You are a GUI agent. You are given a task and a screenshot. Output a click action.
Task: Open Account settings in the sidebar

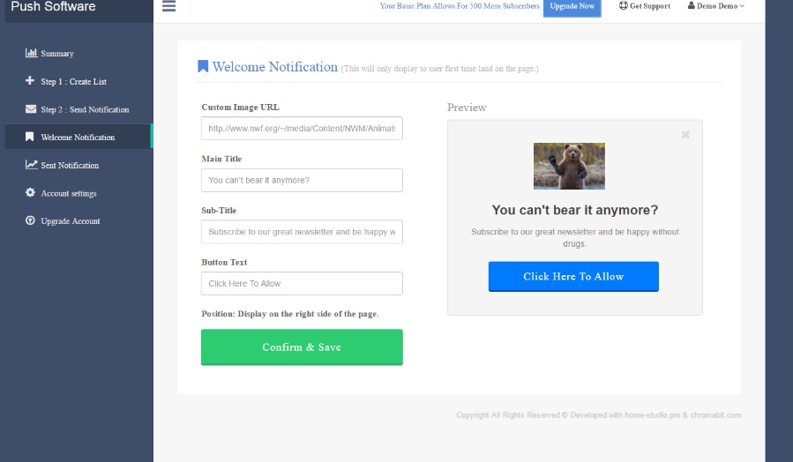(69, 193)
